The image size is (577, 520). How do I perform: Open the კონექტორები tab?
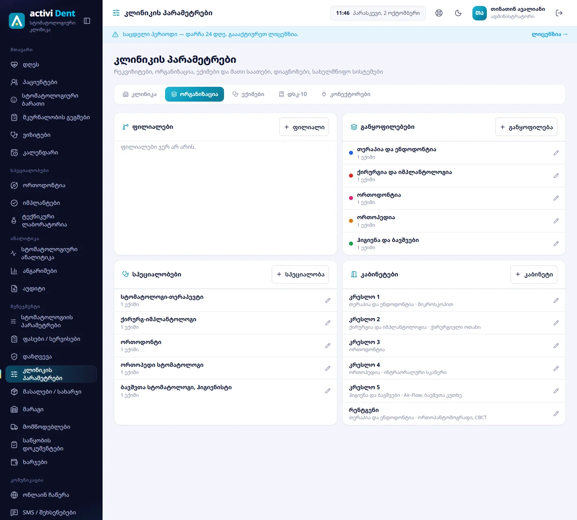[x=346, y=94]
